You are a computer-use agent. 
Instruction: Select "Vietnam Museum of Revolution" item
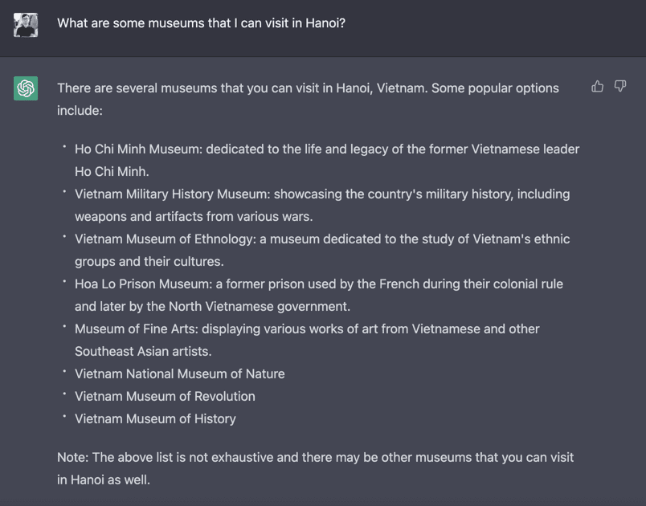pyautogui.click(x=165, y=397)
